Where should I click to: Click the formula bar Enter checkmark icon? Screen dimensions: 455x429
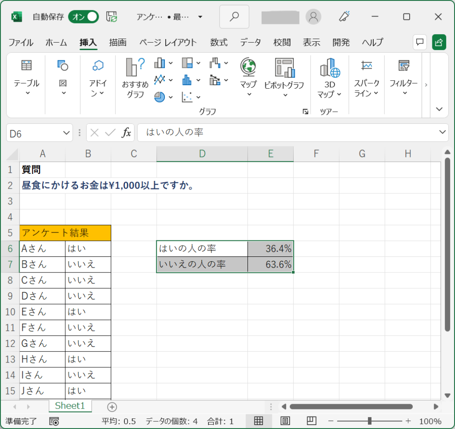point(110,133)
